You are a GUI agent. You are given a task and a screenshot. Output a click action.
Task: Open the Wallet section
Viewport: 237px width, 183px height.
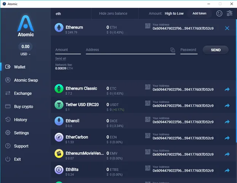click(x=19, y=67)
